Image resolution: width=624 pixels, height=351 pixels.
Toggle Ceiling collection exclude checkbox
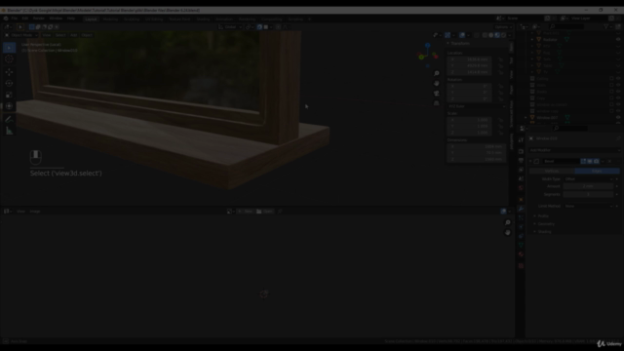611,79
